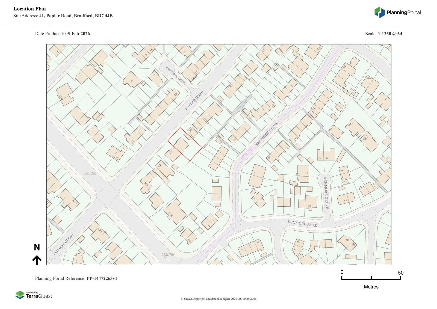
Task: Click the letter N above the north arrow
Action: pyautogui.click(x=37, y=247)
